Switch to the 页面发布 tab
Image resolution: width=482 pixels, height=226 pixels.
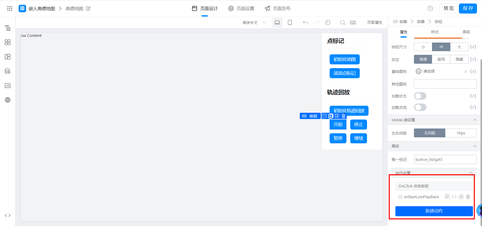click(x=277, y=9)
